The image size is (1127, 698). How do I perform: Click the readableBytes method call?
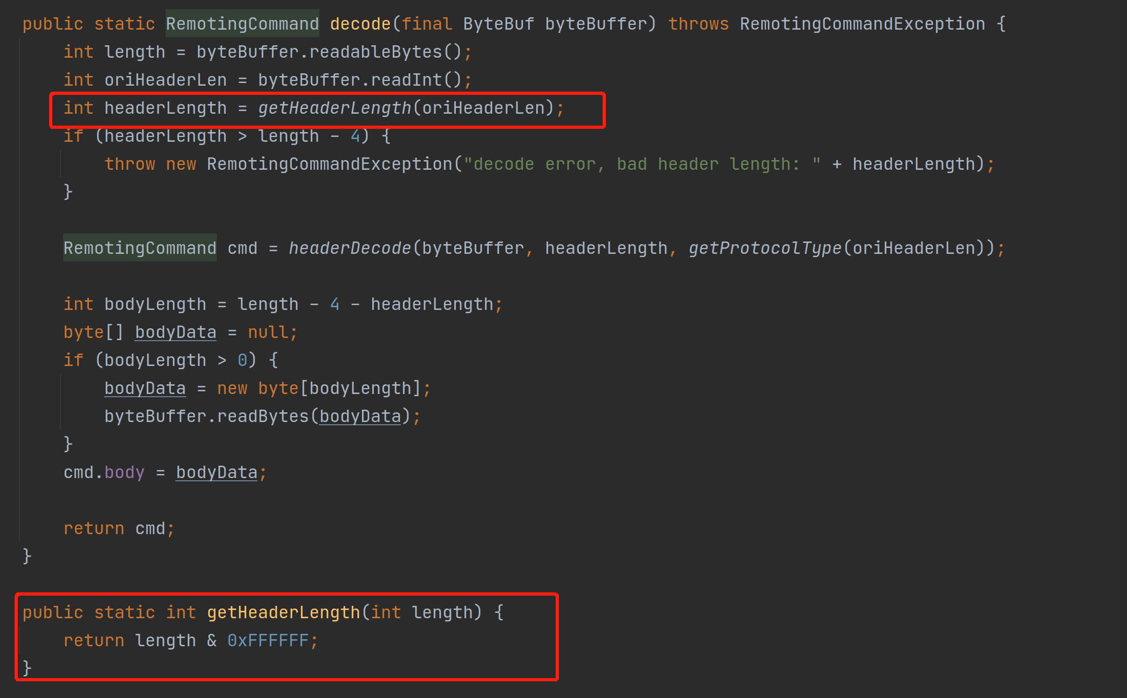click(x=375, y=52)
